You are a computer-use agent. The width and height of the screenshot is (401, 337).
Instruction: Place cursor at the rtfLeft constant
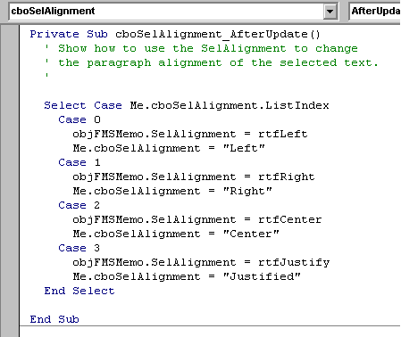pyautogui.click(x=283, y=134)
